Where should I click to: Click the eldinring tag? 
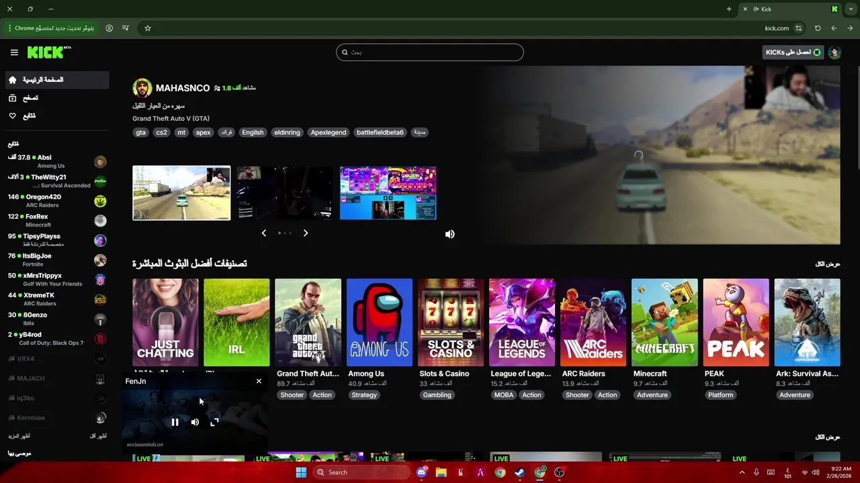(287, 132)
